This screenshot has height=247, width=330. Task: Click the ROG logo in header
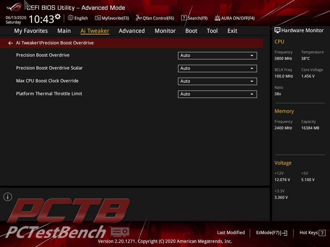(x=14, y=7)
